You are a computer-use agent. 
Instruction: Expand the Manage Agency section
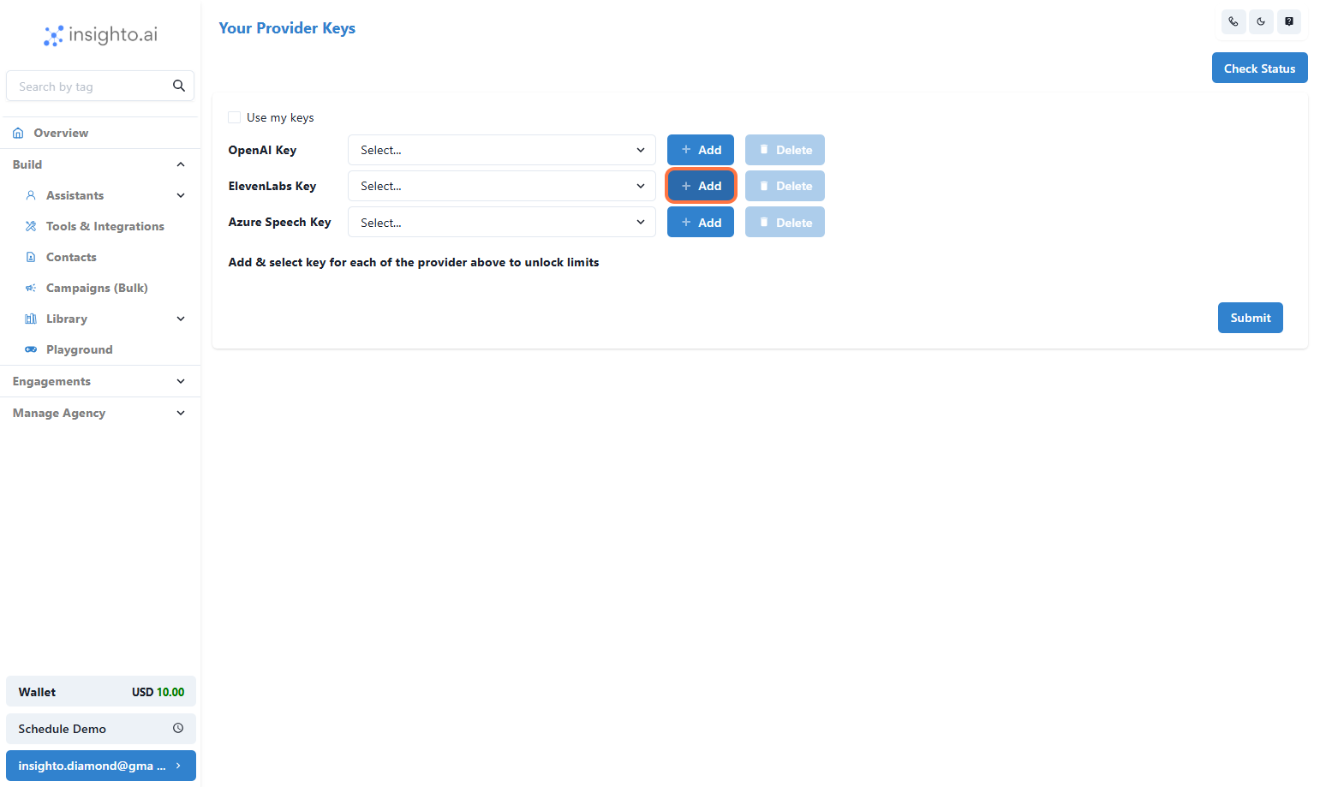click(100, 413)
